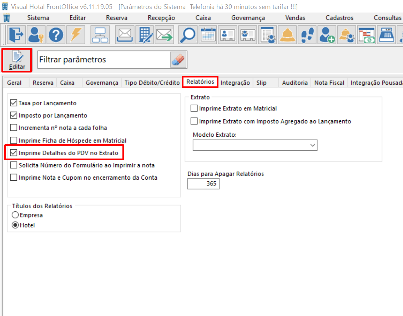Click the group guest card icon
The image size is (403, 316).
[247, 35]
